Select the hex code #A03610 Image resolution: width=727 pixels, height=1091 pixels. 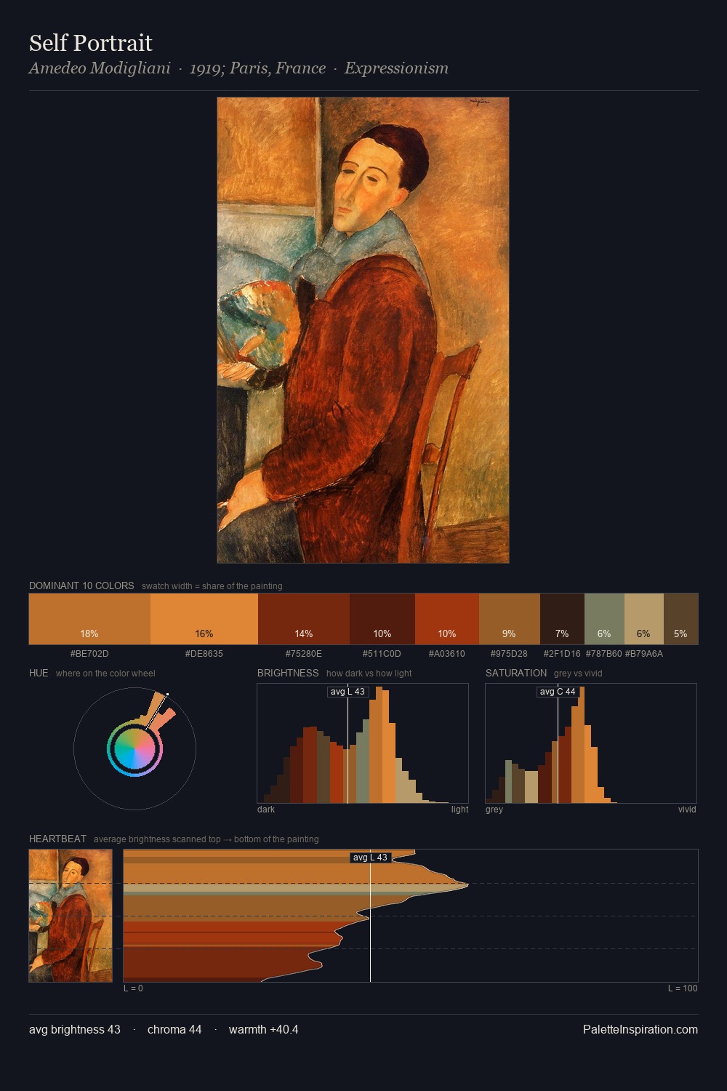447,654
